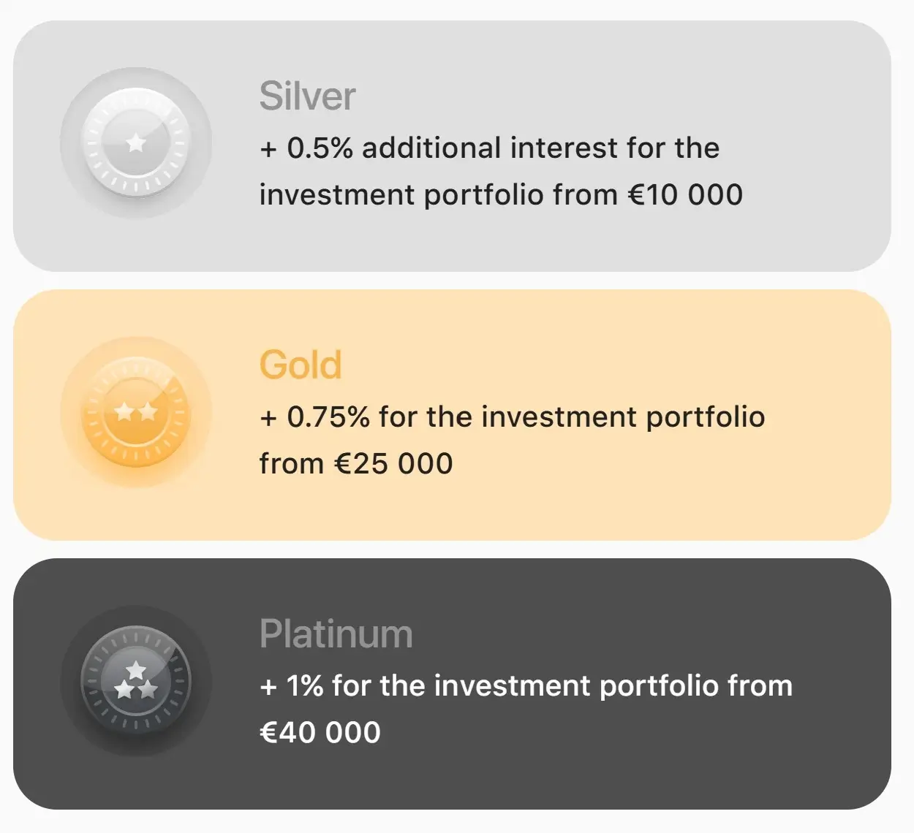Click the Silver tier heading
Viewport: 914px width, 833px height.
click(x=307, y=96)
